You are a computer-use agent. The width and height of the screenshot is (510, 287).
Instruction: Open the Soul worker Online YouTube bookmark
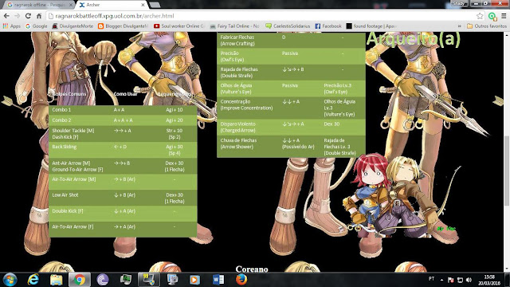[x=178, y=26]
